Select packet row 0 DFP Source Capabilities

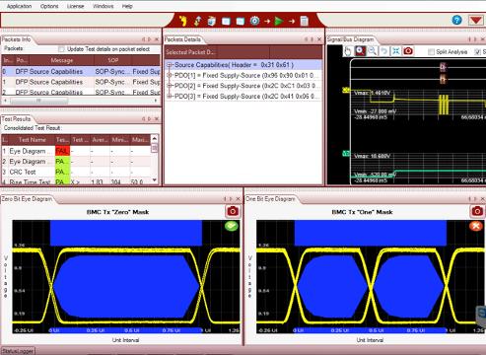pos(81,71)
